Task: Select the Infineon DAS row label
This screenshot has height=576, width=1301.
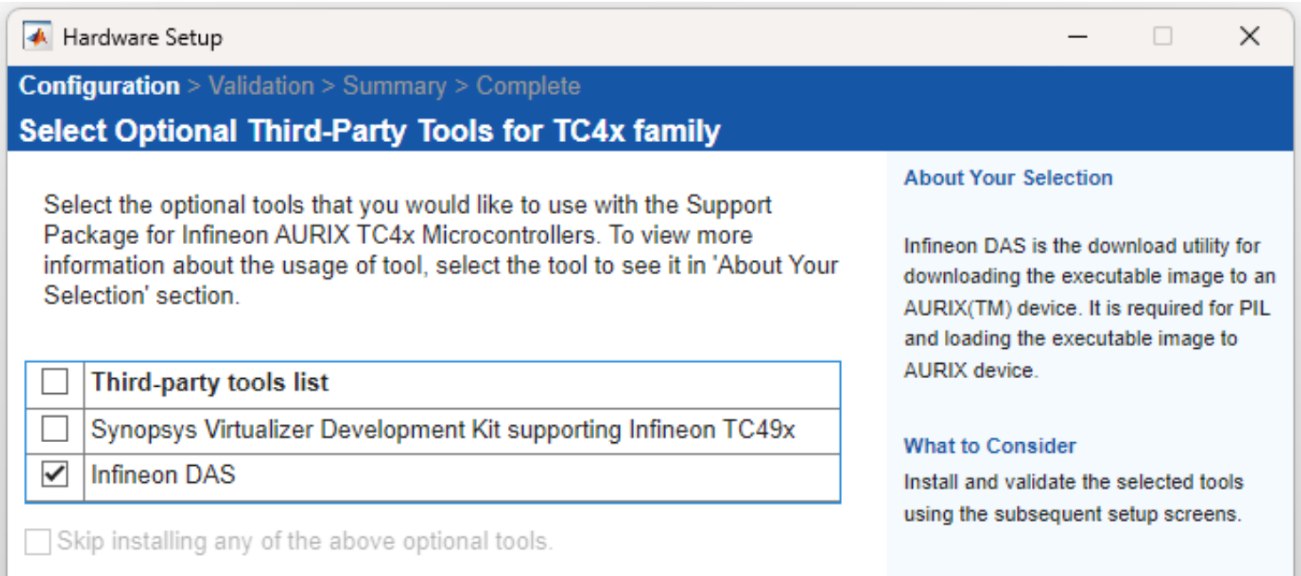Action: (x=163, y=475)
